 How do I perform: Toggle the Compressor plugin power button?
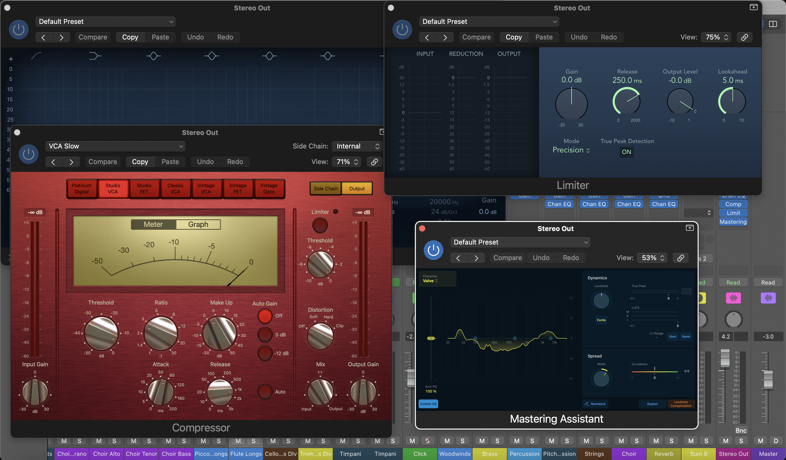[x=28, y=154]
